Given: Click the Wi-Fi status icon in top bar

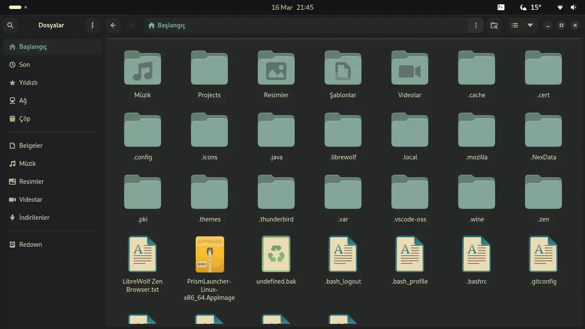Looking at the screenshot, I should pyautogui.click(x=560, y=7).
